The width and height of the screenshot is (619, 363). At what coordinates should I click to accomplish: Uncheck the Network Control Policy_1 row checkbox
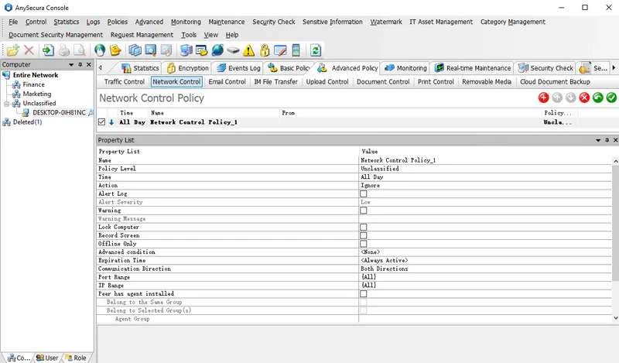(x=101, y=122)
